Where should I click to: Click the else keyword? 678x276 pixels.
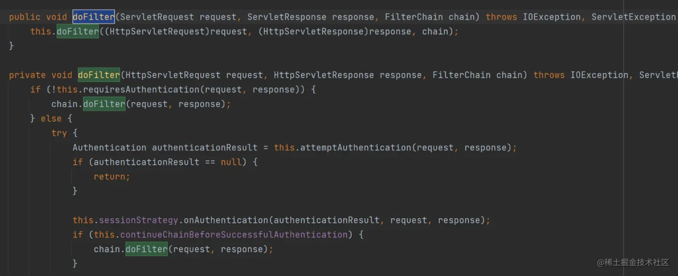tap(51, 119)
